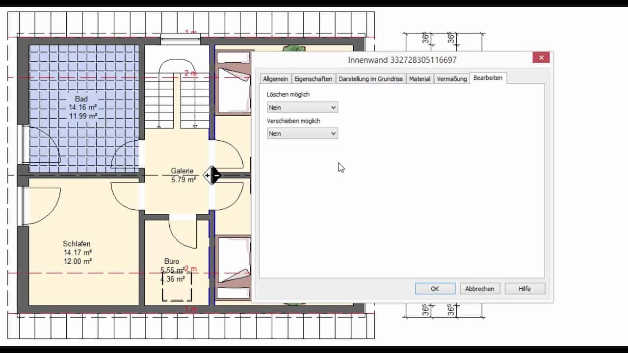This screenshot has width=628, height=353.
Task: Open the Löschen möglich dropdown
Action: (x=302, y=107)
